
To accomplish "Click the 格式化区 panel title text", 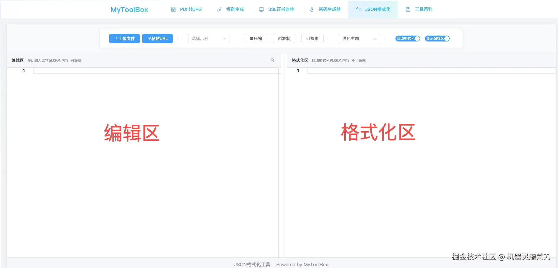I will [x=300, y=60].
